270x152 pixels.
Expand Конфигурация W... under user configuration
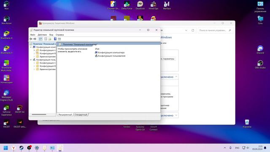[34, 66]
